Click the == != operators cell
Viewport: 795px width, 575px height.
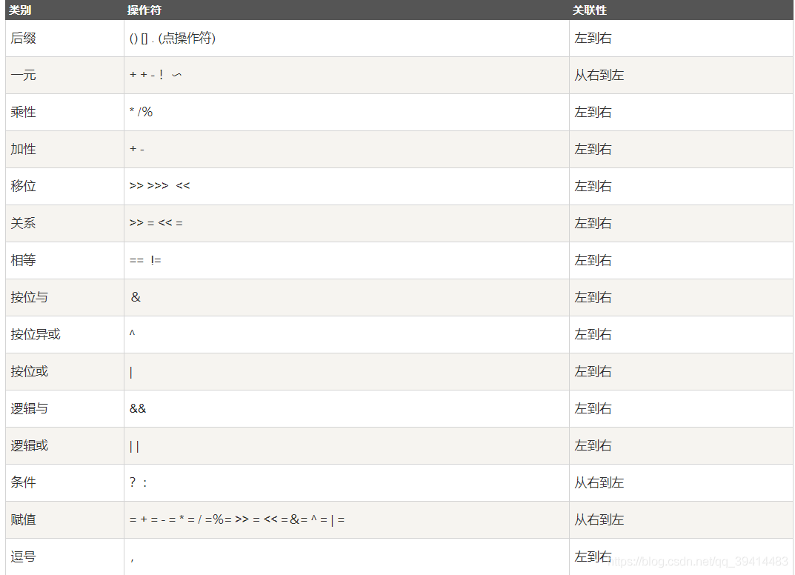click(x=347, y=260)
